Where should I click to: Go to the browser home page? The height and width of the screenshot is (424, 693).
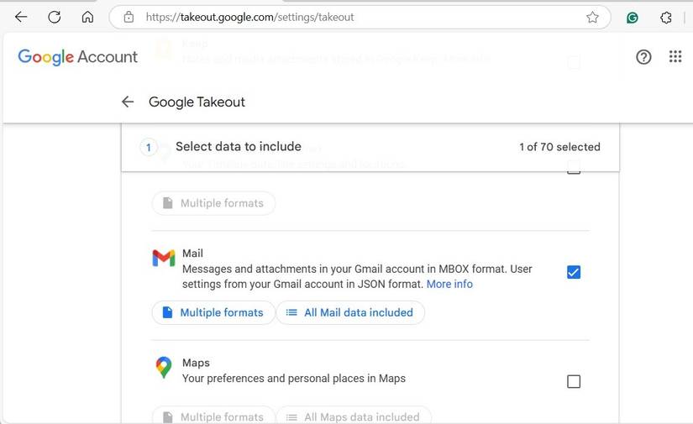(x=87, y=17)
